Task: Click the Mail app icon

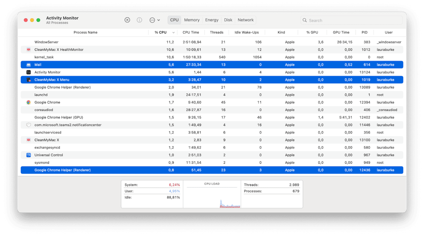Action: 29,64
